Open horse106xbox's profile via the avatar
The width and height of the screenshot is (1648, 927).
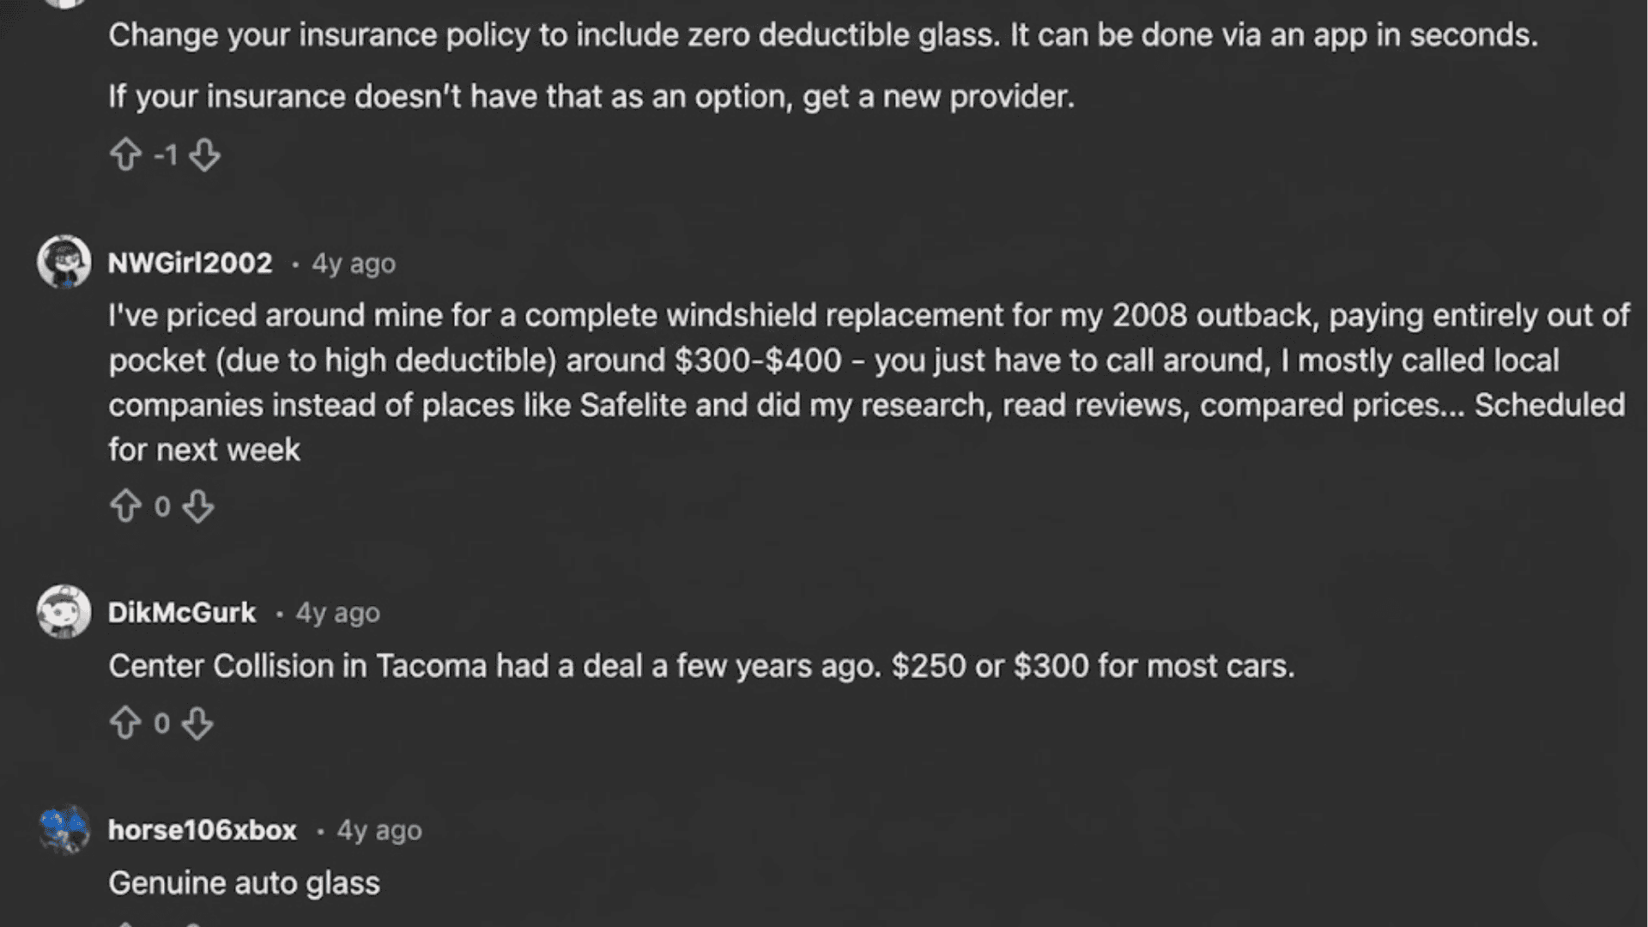click(x=64, y=830)
